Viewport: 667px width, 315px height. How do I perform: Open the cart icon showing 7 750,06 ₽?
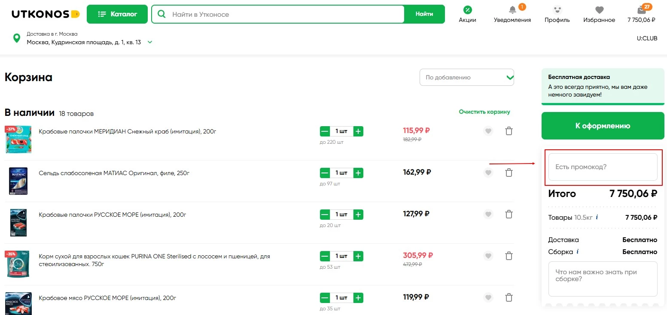click(x=641, y=10)
